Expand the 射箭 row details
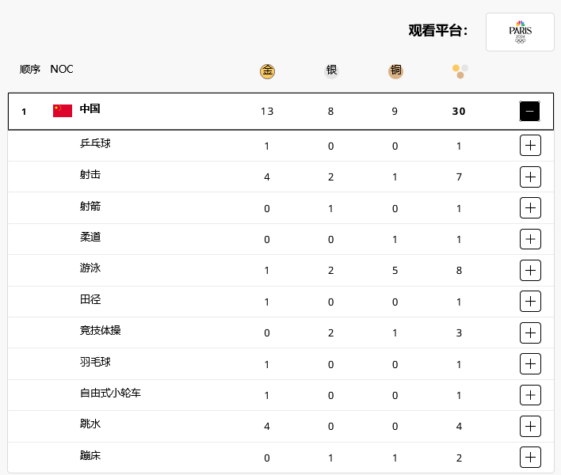Screen dimensions: 561x475 (x=530, y=208)
